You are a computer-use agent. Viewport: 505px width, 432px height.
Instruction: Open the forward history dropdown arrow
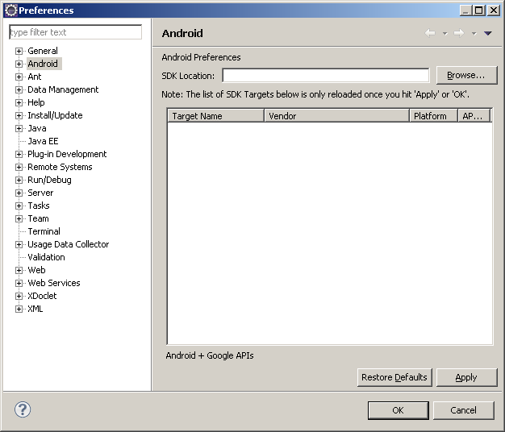[474, 33]
